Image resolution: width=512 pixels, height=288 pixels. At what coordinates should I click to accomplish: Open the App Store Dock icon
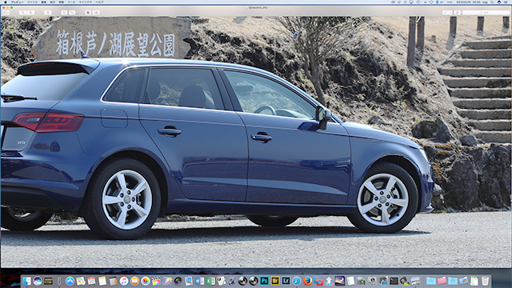(70, 281)
